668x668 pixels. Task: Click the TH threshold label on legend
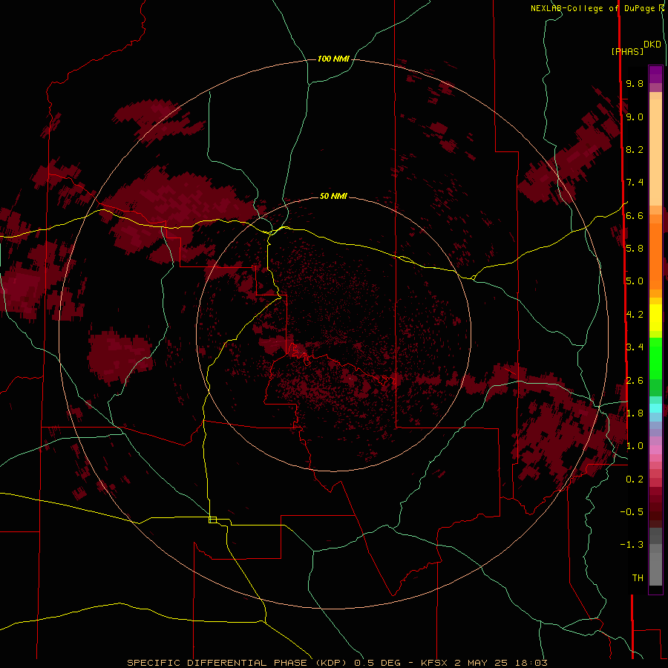coord(638,578)
